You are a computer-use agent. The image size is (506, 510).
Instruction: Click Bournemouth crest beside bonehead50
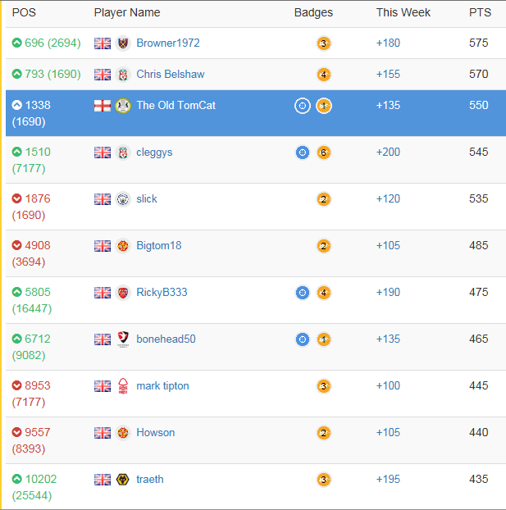[123, 339]
